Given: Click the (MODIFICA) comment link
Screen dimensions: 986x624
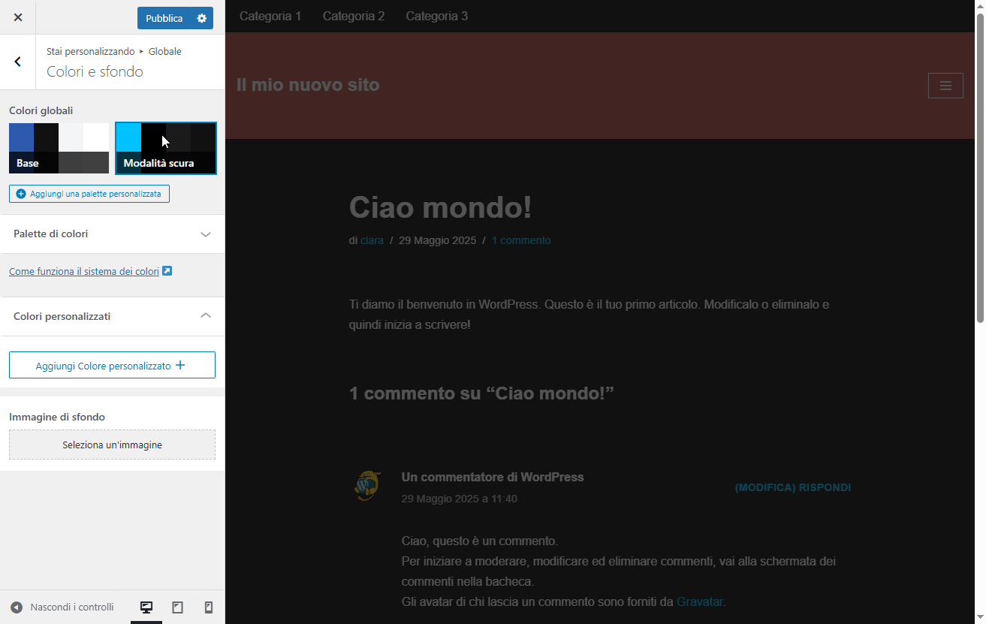Looking at the screenshot, I should [x=765, y=487].
